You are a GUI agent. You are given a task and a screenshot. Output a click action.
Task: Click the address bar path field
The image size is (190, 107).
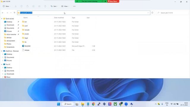pyautogui.click(x=84, y=13)
